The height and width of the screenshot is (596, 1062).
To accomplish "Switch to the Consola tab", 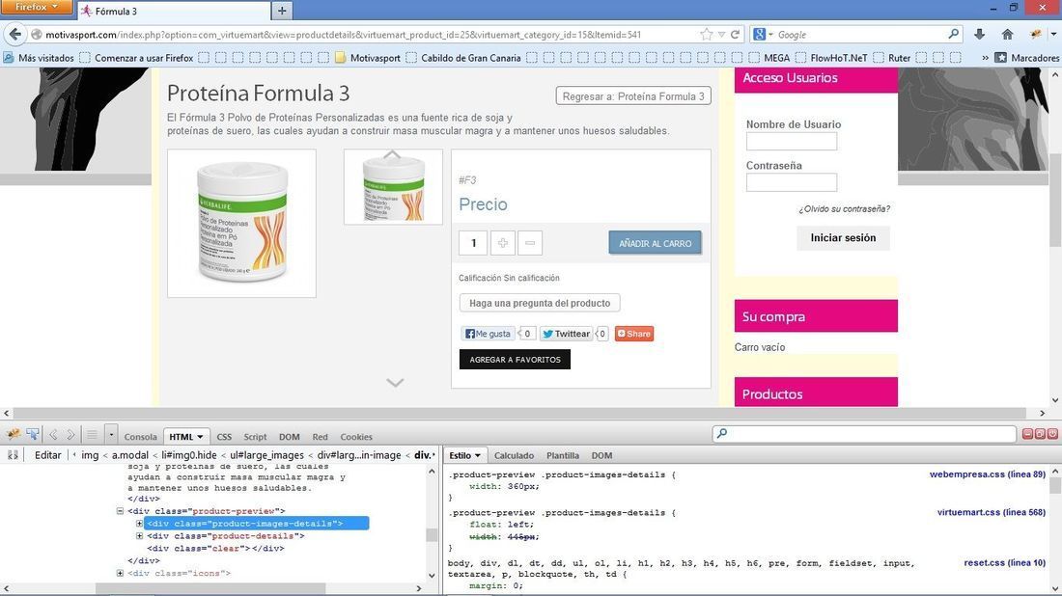I will 140,437.
